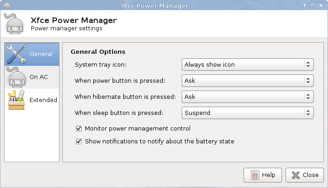
Task: Click the On AC plug icon in the sidebar
Action: (x=16, y=77)
